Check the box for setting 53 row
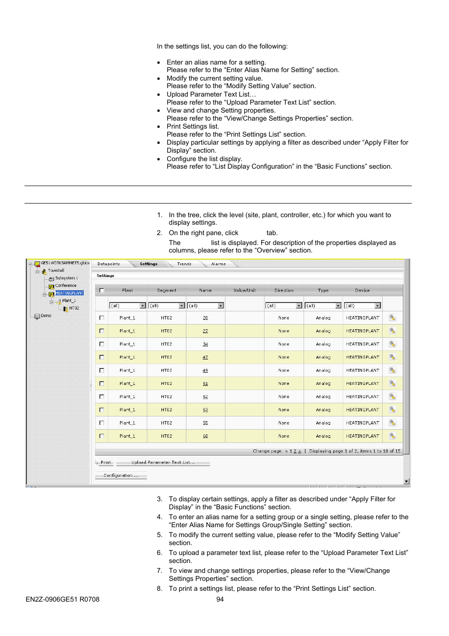449x636 pixels. [x=102, y=410]
